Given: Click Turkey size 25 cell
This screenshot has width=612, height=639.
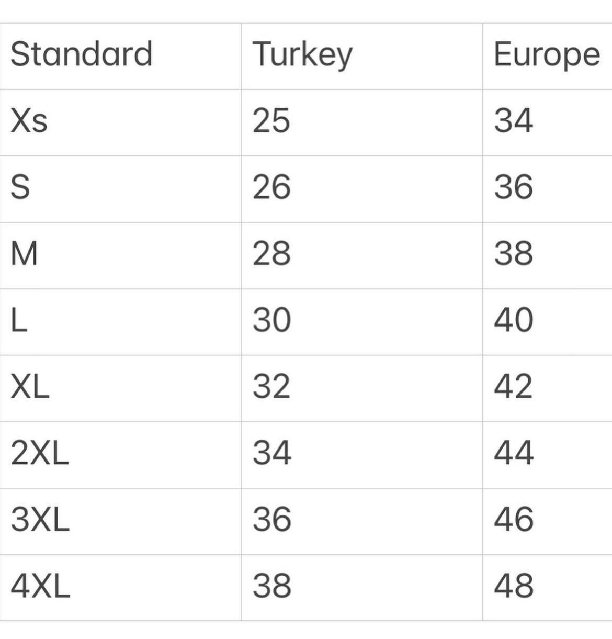Looking at the screenshot, I should [x=271, y=121].
